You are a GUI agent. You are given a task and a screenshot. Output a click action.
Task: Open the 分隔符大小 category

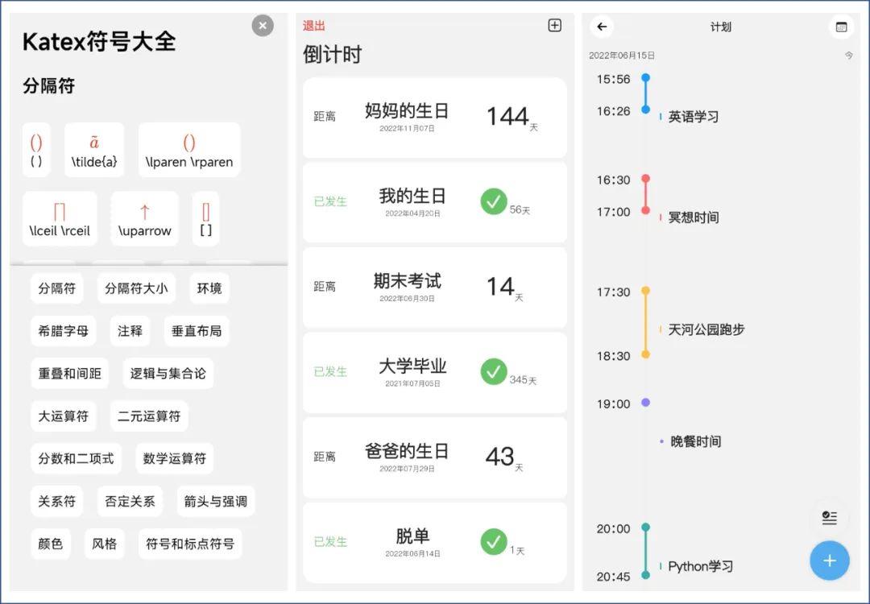point(136,288)
